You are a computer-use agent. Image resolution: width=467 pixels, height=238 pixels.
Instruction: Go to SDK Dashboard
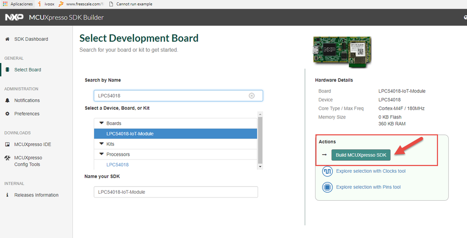coord(31,39)
